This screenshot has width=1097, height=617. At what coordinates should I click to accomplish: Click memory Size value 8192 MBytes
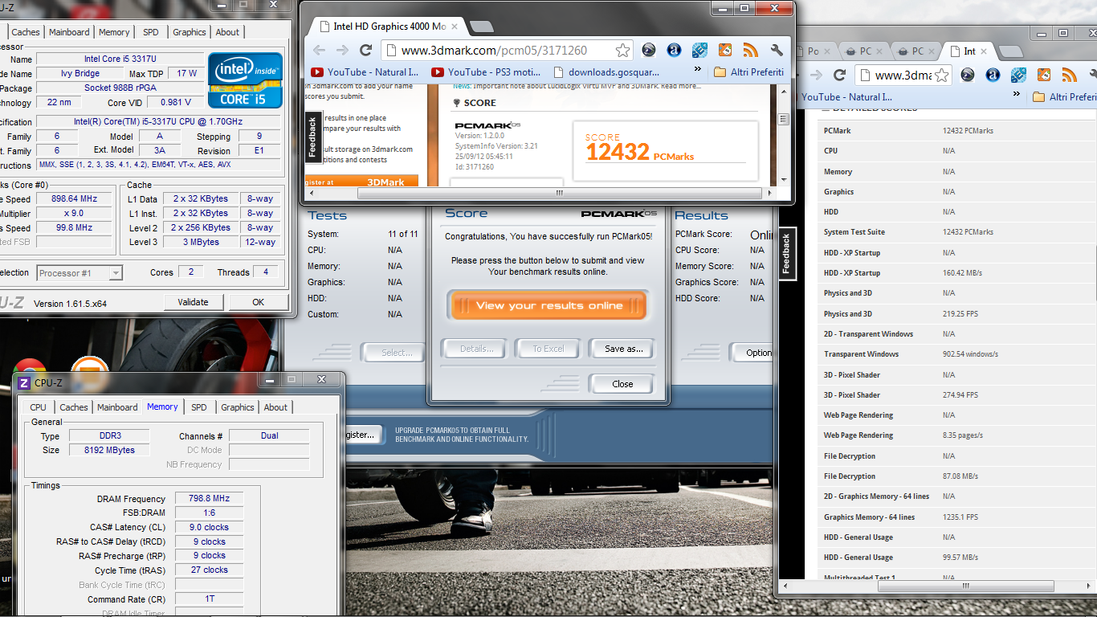tap(108, 450)
